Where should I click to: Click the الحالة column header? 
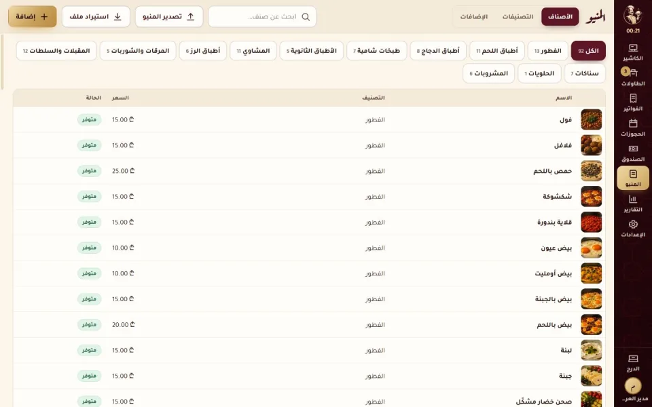pos(94,98)
